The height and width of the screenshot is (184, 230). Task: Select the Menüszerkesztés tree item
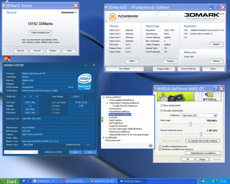pyautogui.click(x=113, y=140)
